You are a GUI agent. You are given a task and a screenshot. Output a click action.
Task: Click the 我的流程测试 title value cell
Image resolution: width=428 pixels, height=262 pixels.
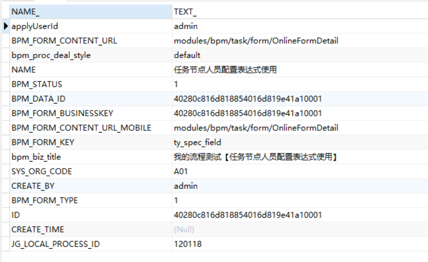point(300,157)
